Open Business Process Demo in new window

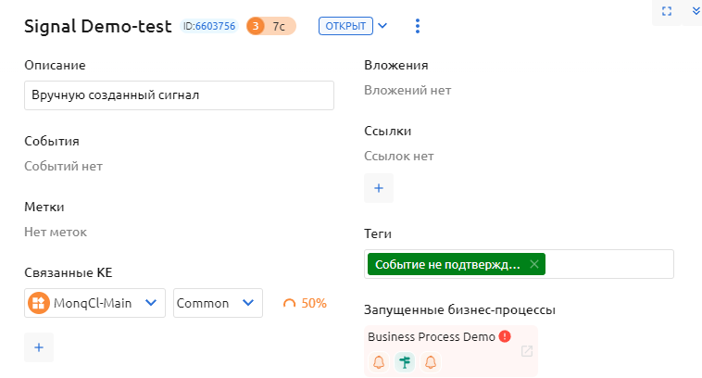(x=527, y=351)
